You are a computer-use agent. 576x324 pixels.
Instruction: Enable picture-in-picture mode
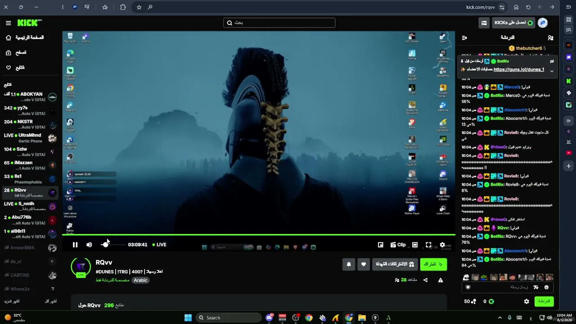pos(381,245)
